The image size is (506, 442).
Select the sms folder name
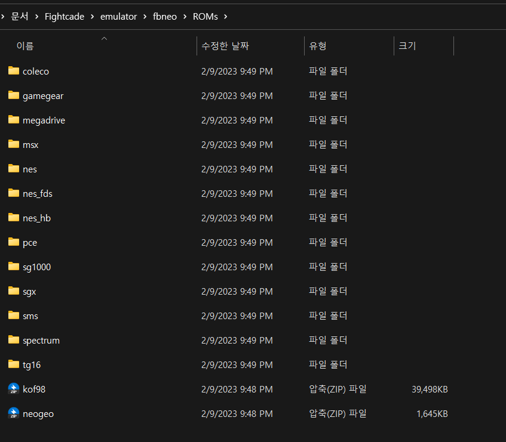pos(30,316)
